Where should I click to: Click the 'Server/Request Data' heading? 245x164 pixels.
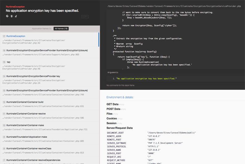click(120, 128)
